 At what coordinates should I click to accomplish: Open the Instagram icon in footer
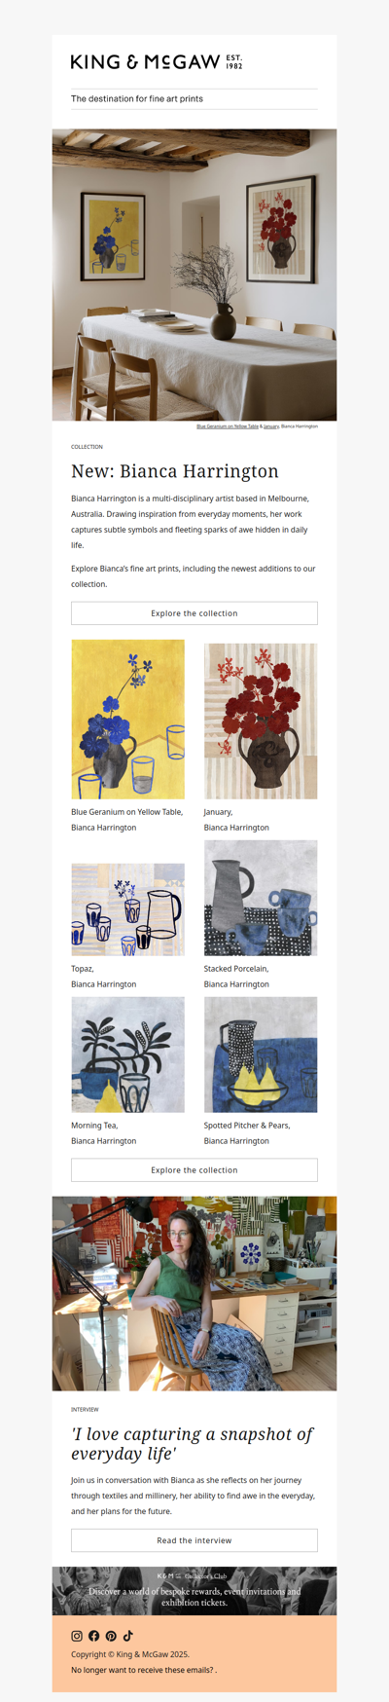(77, 1636)
